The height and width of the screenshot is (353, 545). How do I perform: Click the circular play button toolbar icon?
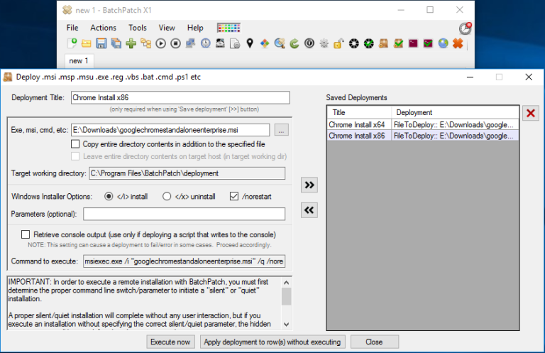161,44
